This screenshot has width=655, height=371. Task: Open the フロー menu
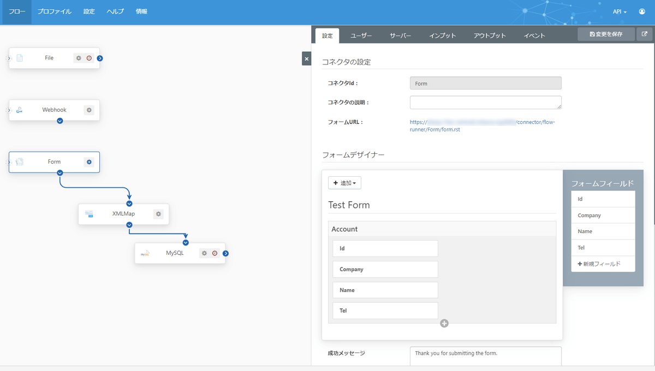[x=17, y=11]
